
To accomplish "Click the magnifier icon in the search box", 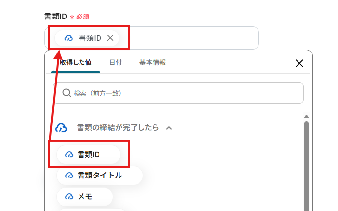I will (67, 93).
